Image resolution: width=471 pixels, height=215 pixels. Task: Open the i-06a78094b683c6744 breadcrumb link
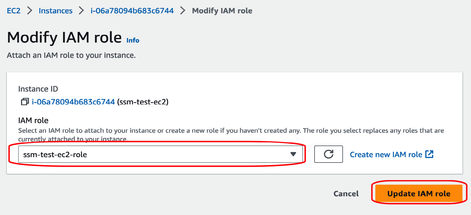tap(132, 11)
